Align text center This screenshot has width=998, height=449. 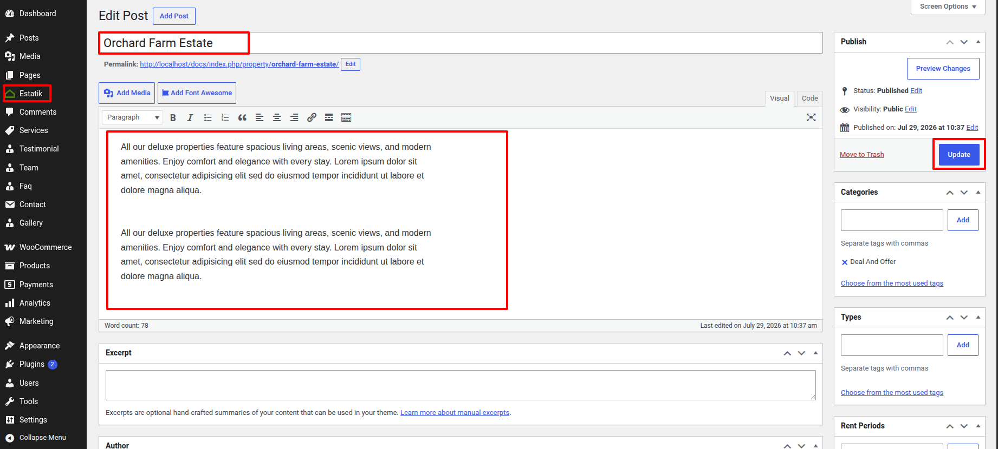click(x=277, y=117)
